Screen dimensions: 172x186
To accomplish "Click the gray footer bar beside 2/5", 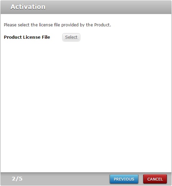I will (x=65, y=179).
